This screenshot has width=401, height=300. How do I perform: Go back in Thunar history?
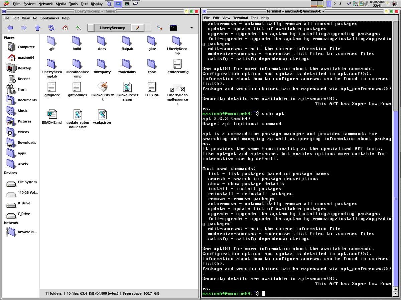click(10, 28)
